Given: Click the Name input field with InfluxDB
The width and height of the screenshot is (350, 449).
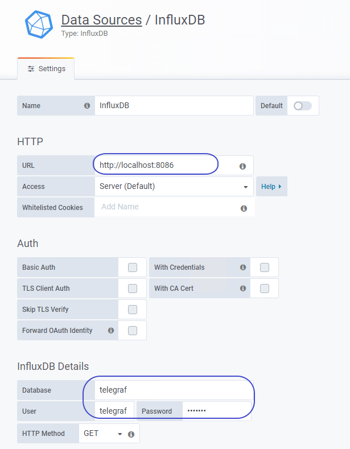Looking at the screenshot, I should pos(174,106).
